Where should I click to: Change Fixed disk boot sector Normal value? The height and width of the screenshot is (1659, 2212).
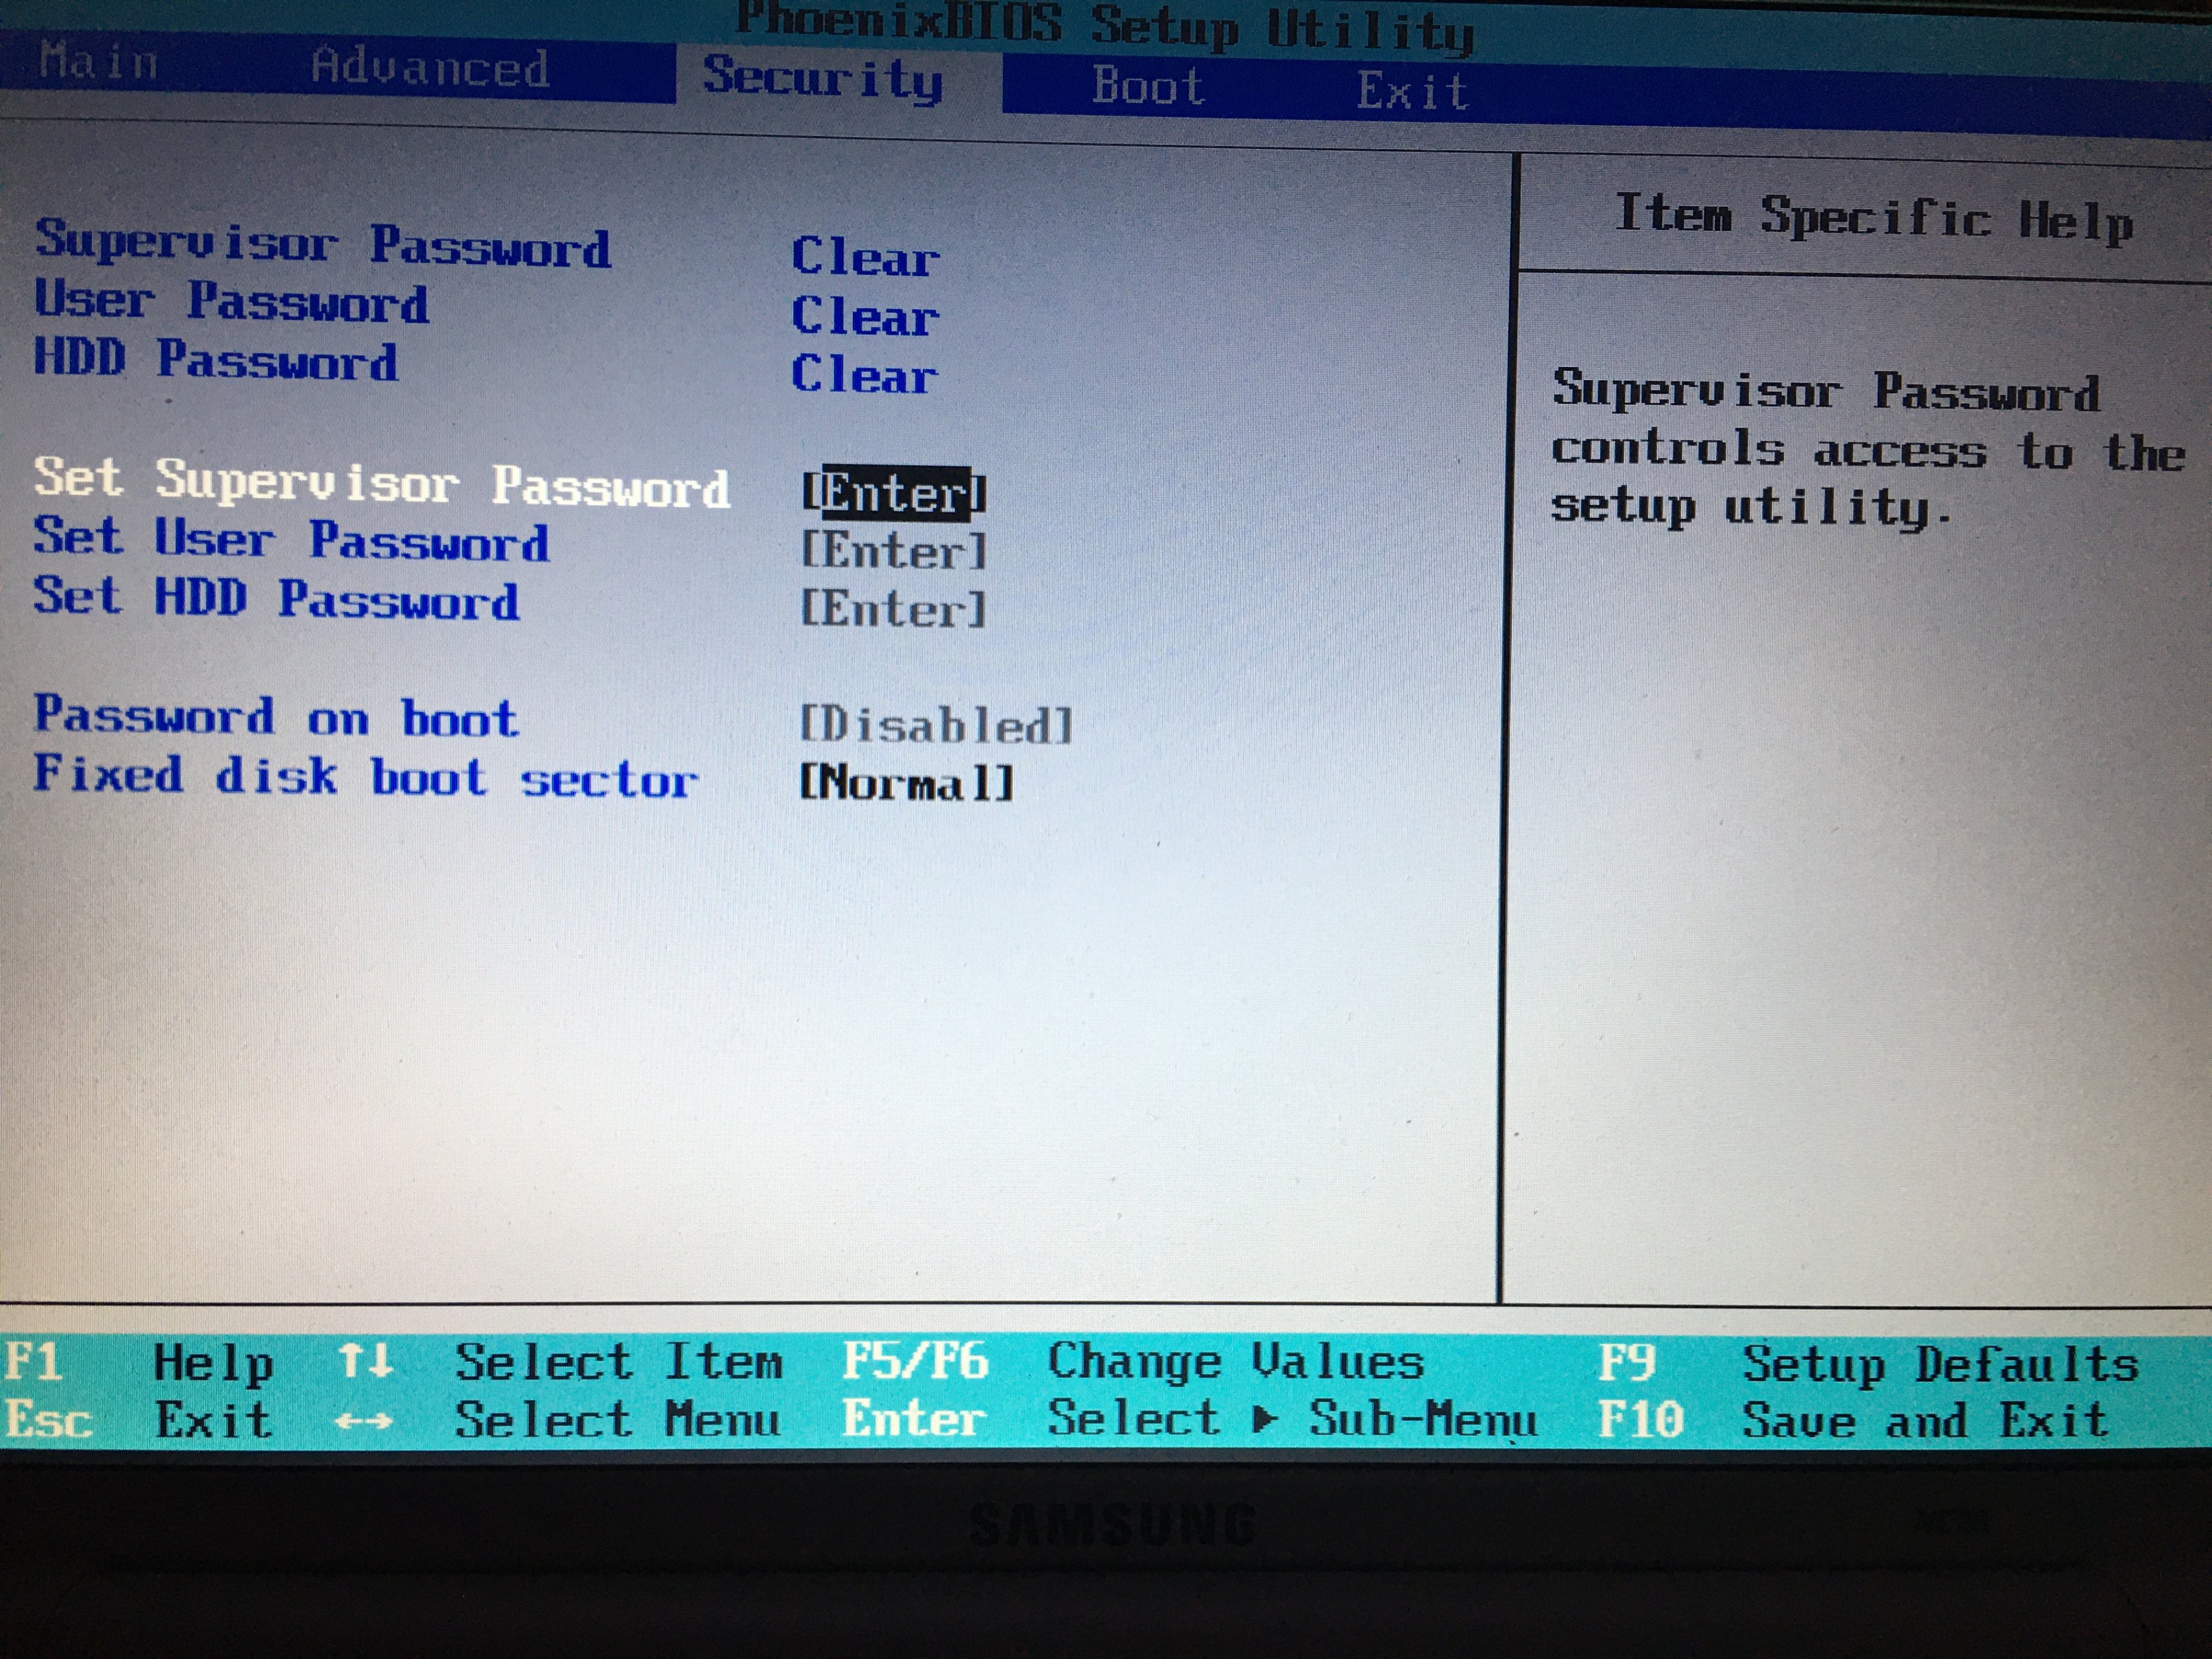point(906,783)
